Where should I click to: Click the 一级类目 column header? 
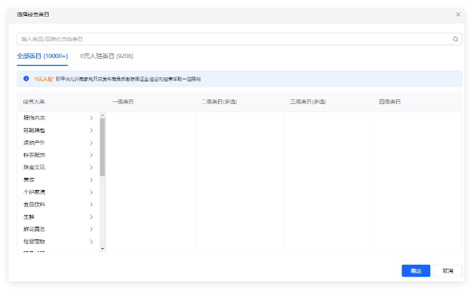pyautogui.click(x=123, y=101)
